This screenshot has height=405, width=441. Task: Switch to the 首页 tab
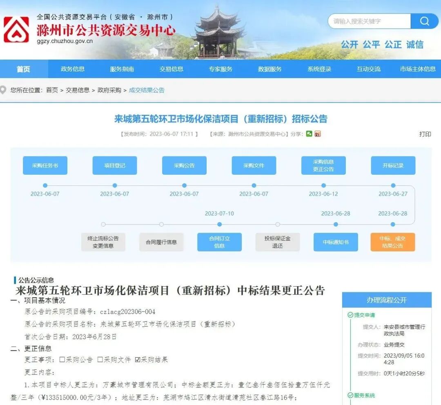point(23,69)
